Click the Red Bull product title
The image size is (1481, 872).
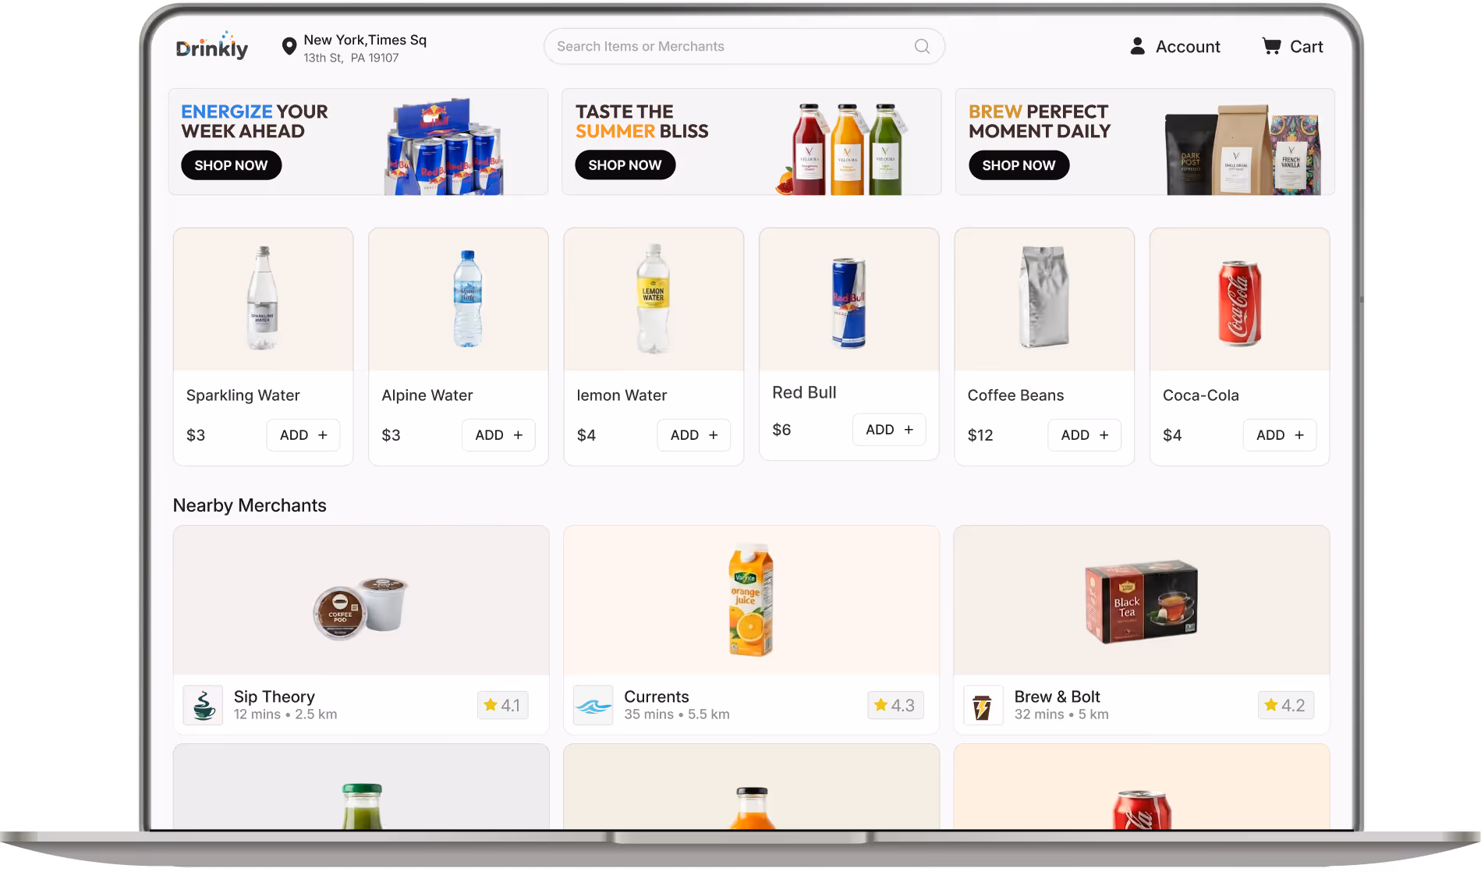(804, 392)
